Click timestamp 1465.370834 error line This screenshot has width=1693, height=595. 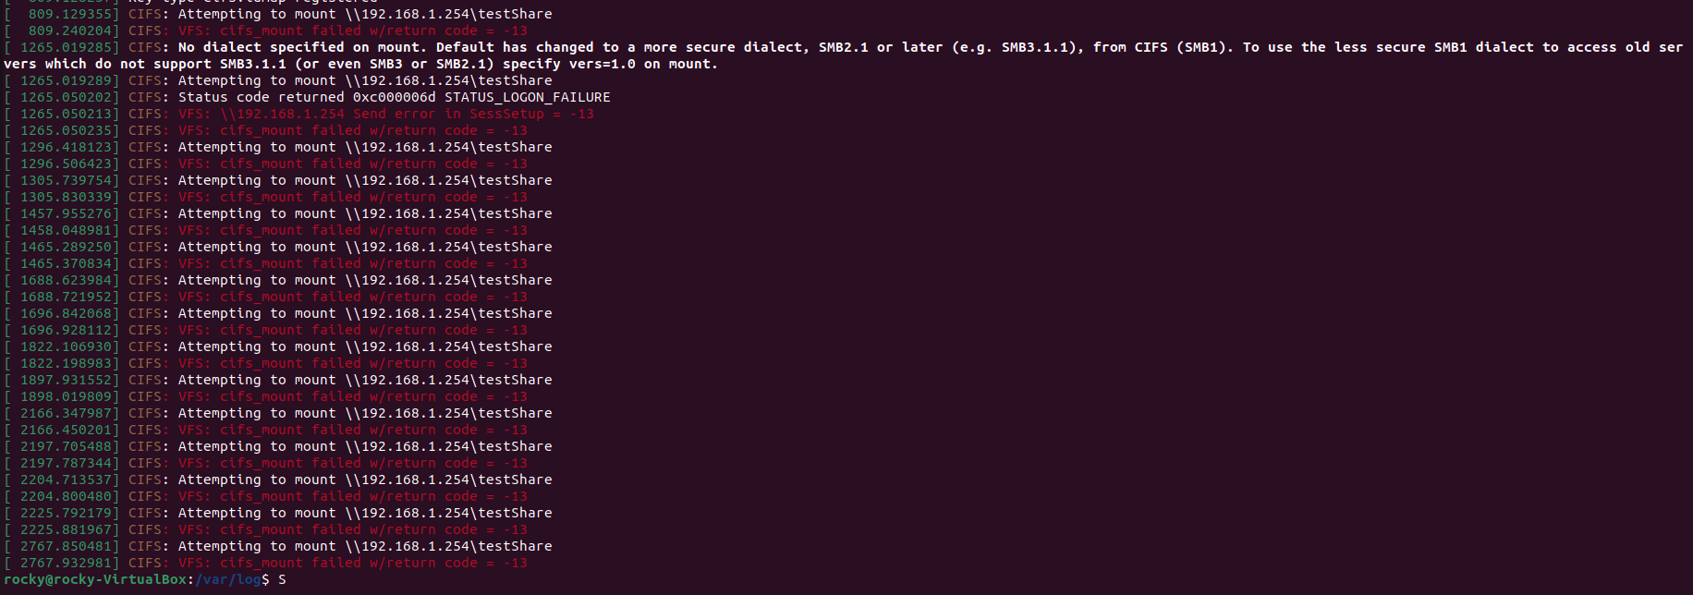69,263
